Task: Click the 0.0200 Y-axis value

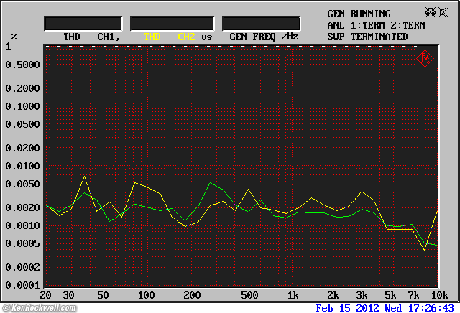Action: tap(22, 148)
